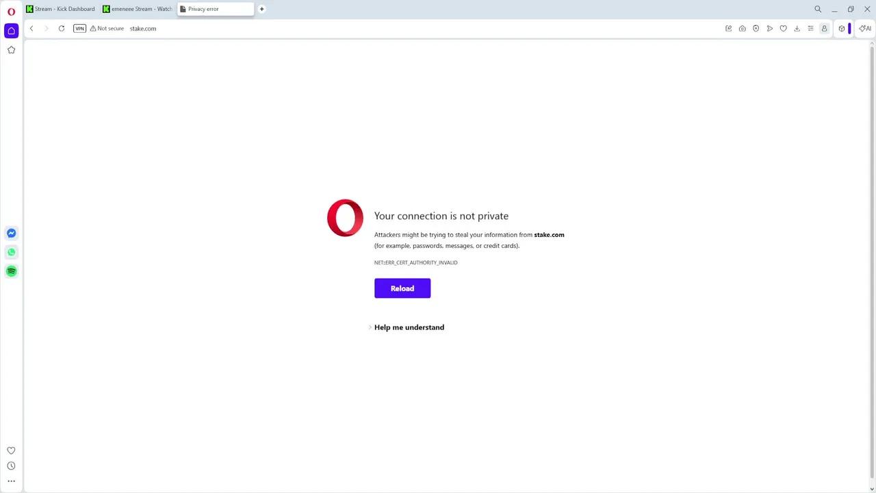Open the tab search magnifier icon
The height and width of the screenshot is (493, 876).
[x=818, y=9]
